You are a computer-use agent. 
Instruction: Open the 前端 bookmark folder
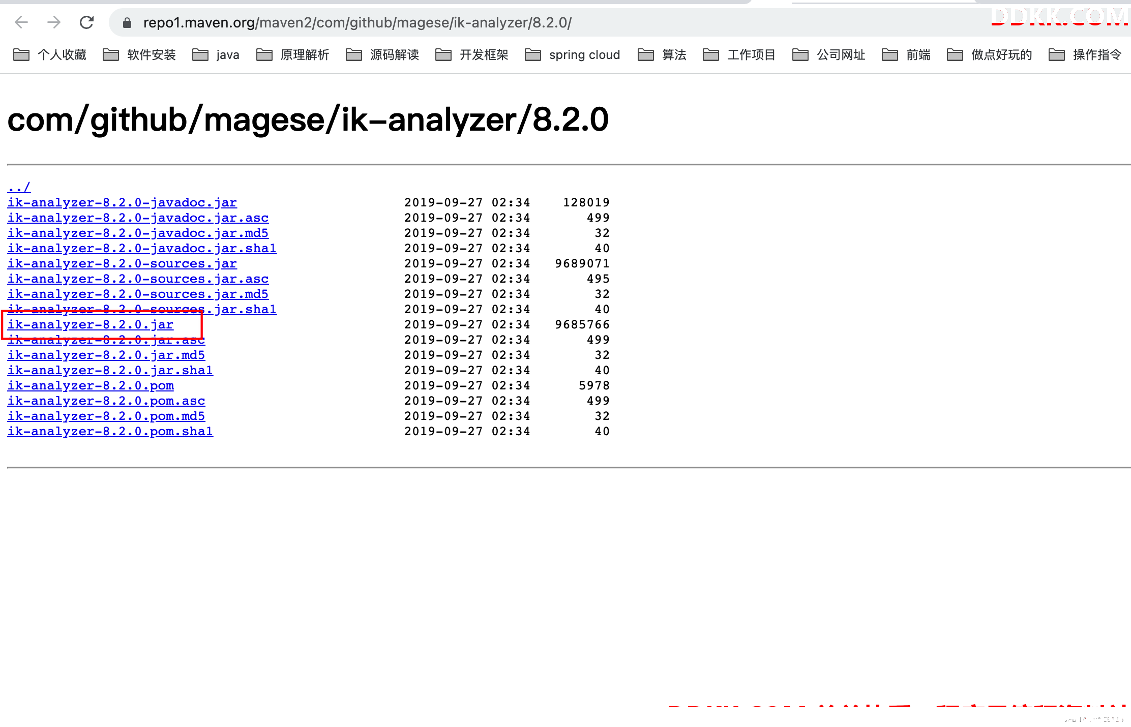(x=906, y=54)
